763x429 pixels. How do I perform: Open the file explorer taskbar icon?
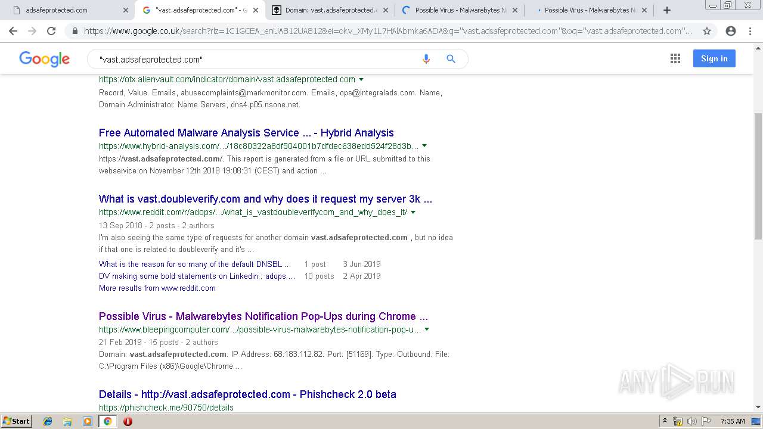point(67,421)
